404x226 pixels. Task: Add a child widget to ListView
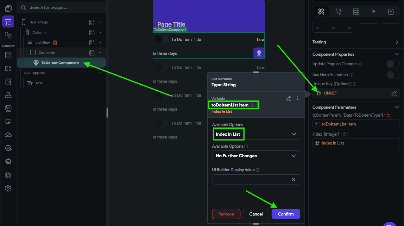click(92, 42)
